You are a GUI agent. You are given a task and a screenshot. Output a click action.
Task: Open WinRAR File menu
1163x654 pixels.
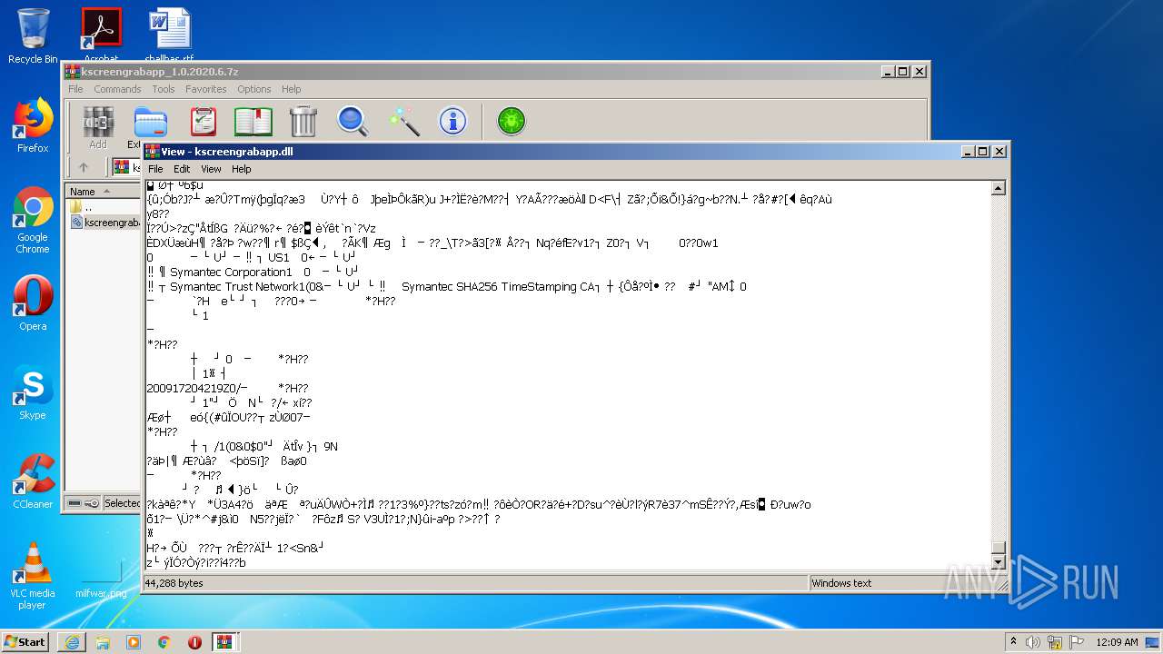click(75, 89)
